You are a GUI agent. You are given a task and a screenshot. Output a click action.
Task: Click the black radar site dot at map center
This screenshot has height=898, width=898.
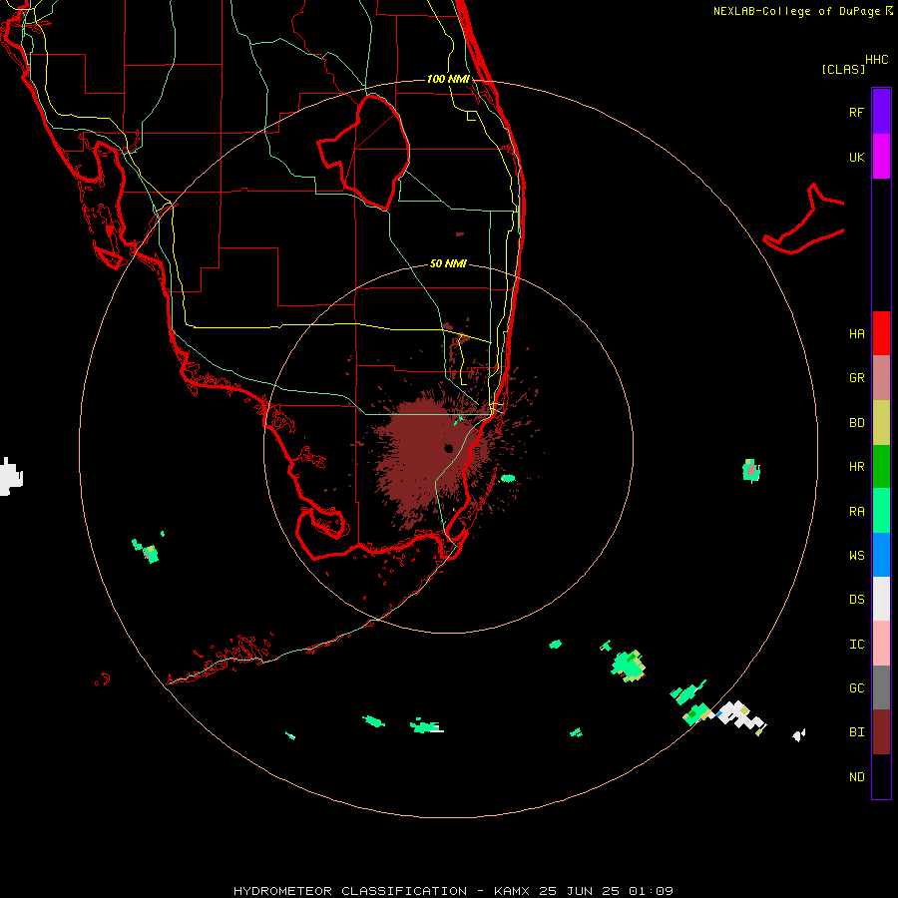click(x=448, y=448)
